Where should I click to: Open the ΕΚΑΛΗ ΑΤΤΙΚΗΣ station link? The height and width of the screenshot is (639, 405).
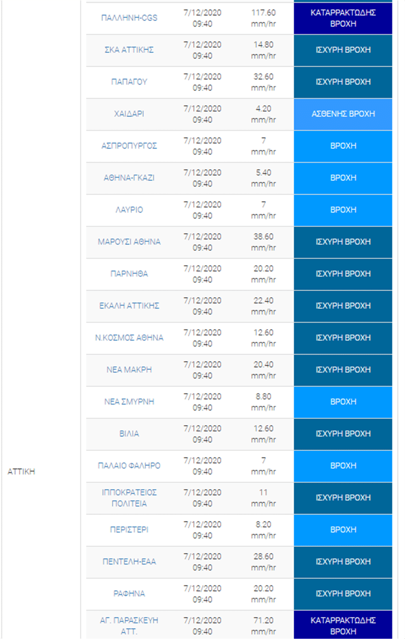click(x=129, y=306)
